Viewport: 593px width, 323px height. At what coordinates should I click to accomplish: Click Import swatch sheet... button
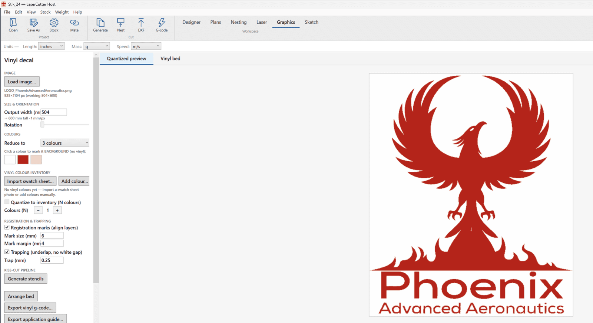click(30, 181)
